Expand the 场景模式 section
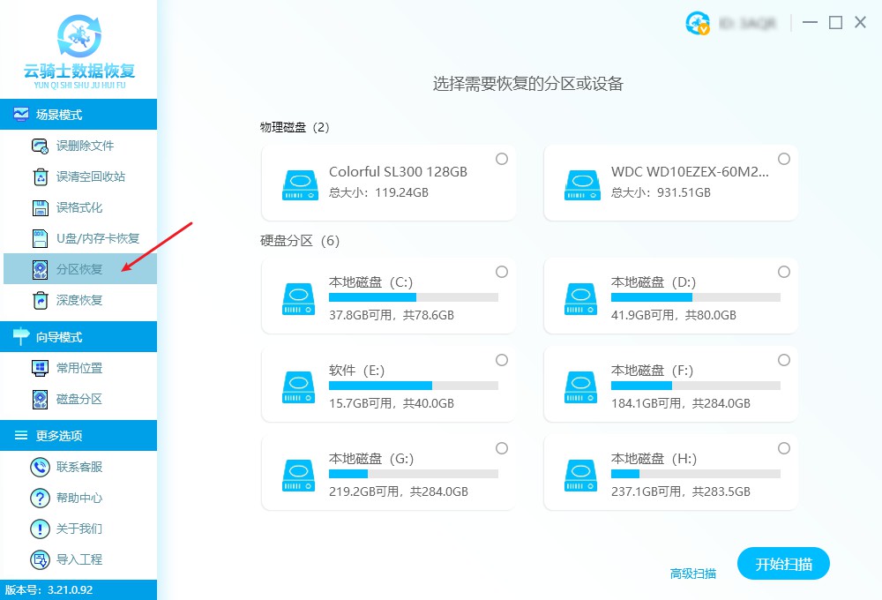Image resolution: width=882 pixels, height=600 pixels. (x=79, y=114)
